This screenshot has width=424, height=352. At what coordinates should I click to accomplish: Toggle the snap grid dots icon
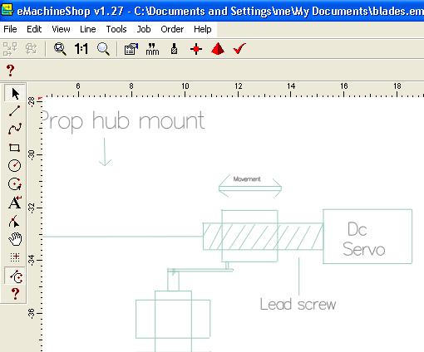pyautogui.click(x=15, y=257)
